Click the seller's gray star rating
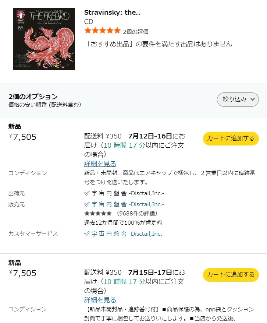The height and width of the screenshot is (323, 267). coord(98,213)
